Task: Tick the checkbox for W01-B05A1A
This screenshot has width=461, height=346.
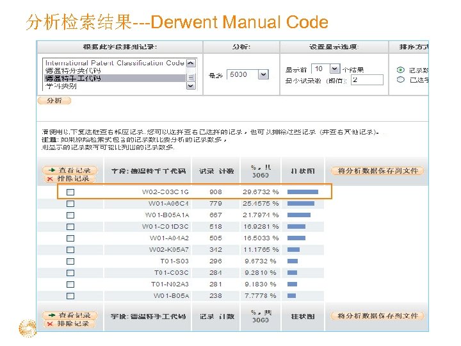Action: click(x=70, y=215)
